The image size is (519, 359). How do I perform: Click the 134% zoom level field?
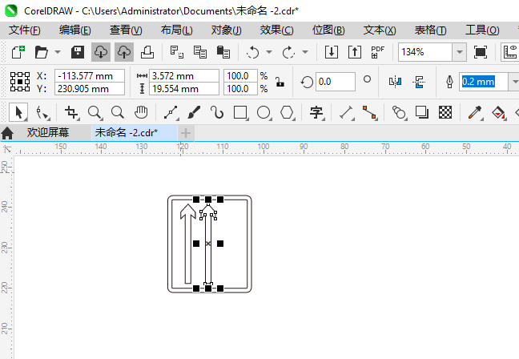[x=425, y=52]
